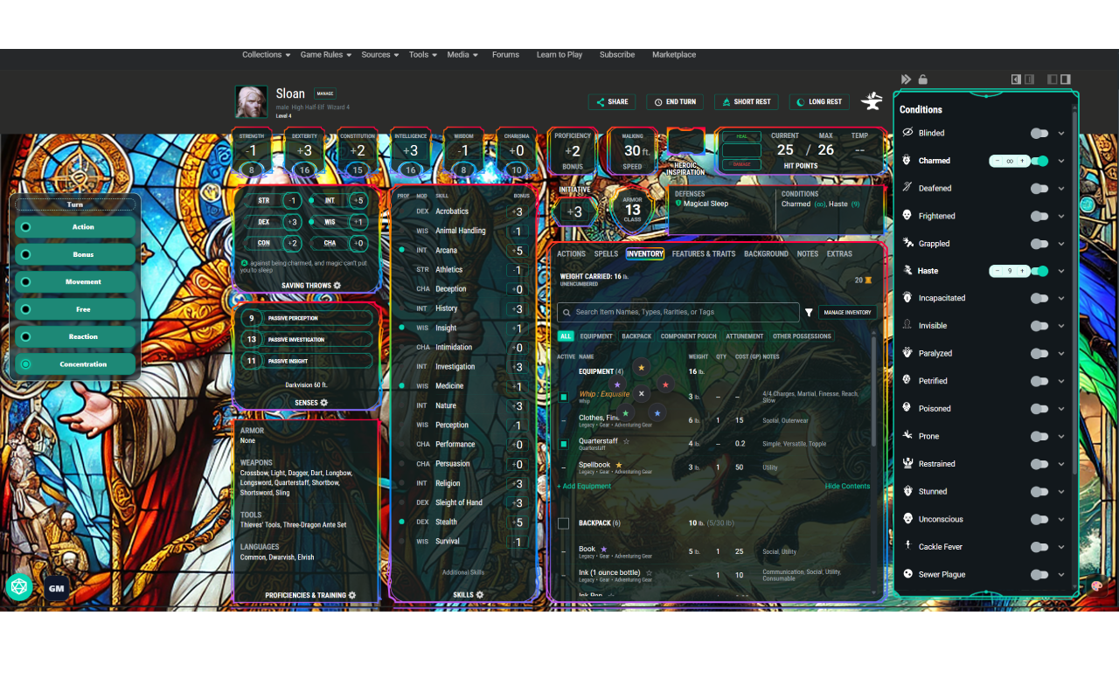Click the padlock icon above Conditions
Viewport: 1119px width, 699px height.
pos(922,80)
